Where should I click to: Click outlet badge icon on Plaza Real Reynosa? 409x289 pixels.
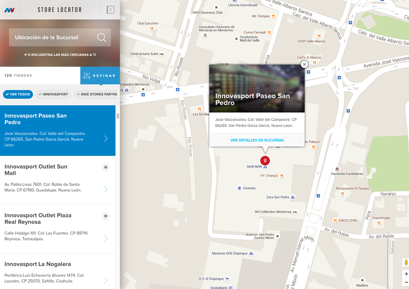pyautogui.click(x=106, y=216)
